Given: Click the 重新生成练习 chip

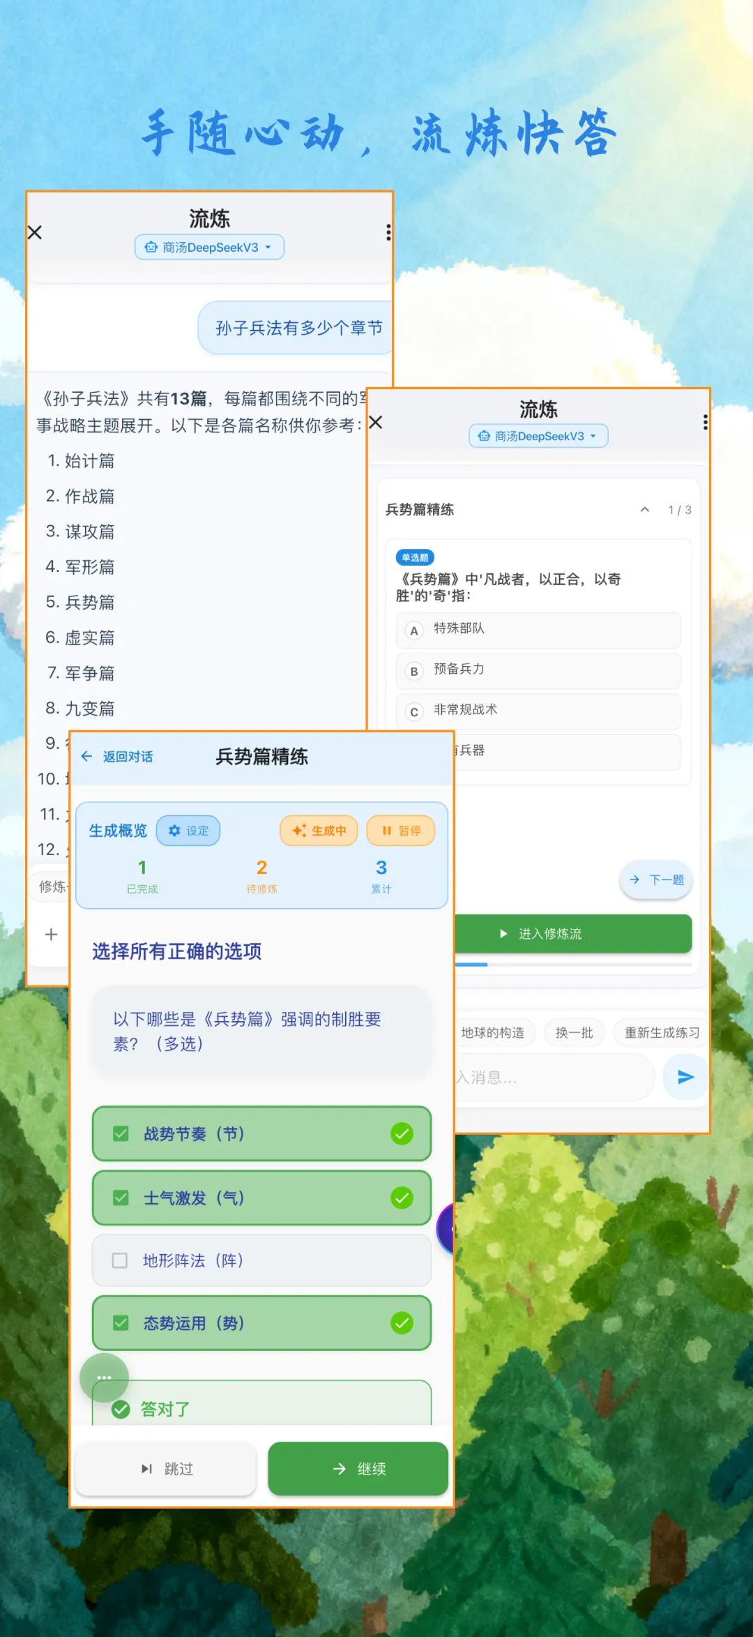Looking at the screenshot, I should (x=661, y=1033).
